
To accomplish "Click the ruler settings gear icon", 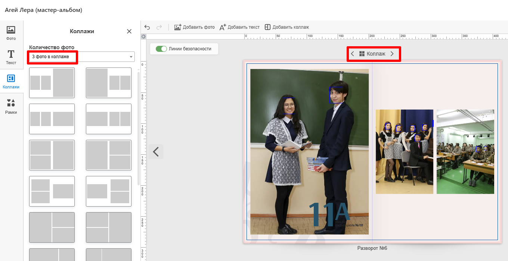I will 143,37.
